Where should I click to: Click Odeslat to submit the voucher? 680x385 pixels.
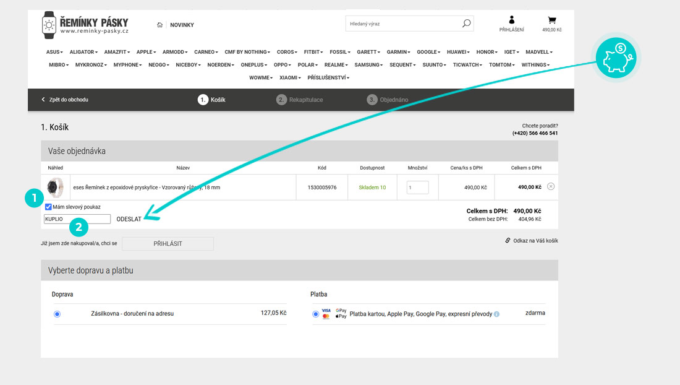(x=129, y=219)
